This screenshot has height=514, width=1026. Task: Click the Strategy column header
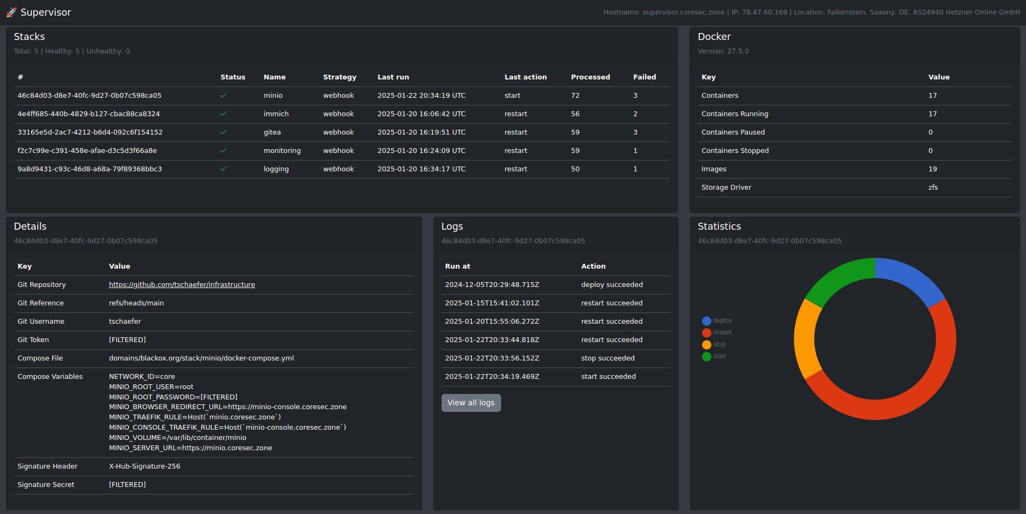point(340,77)
